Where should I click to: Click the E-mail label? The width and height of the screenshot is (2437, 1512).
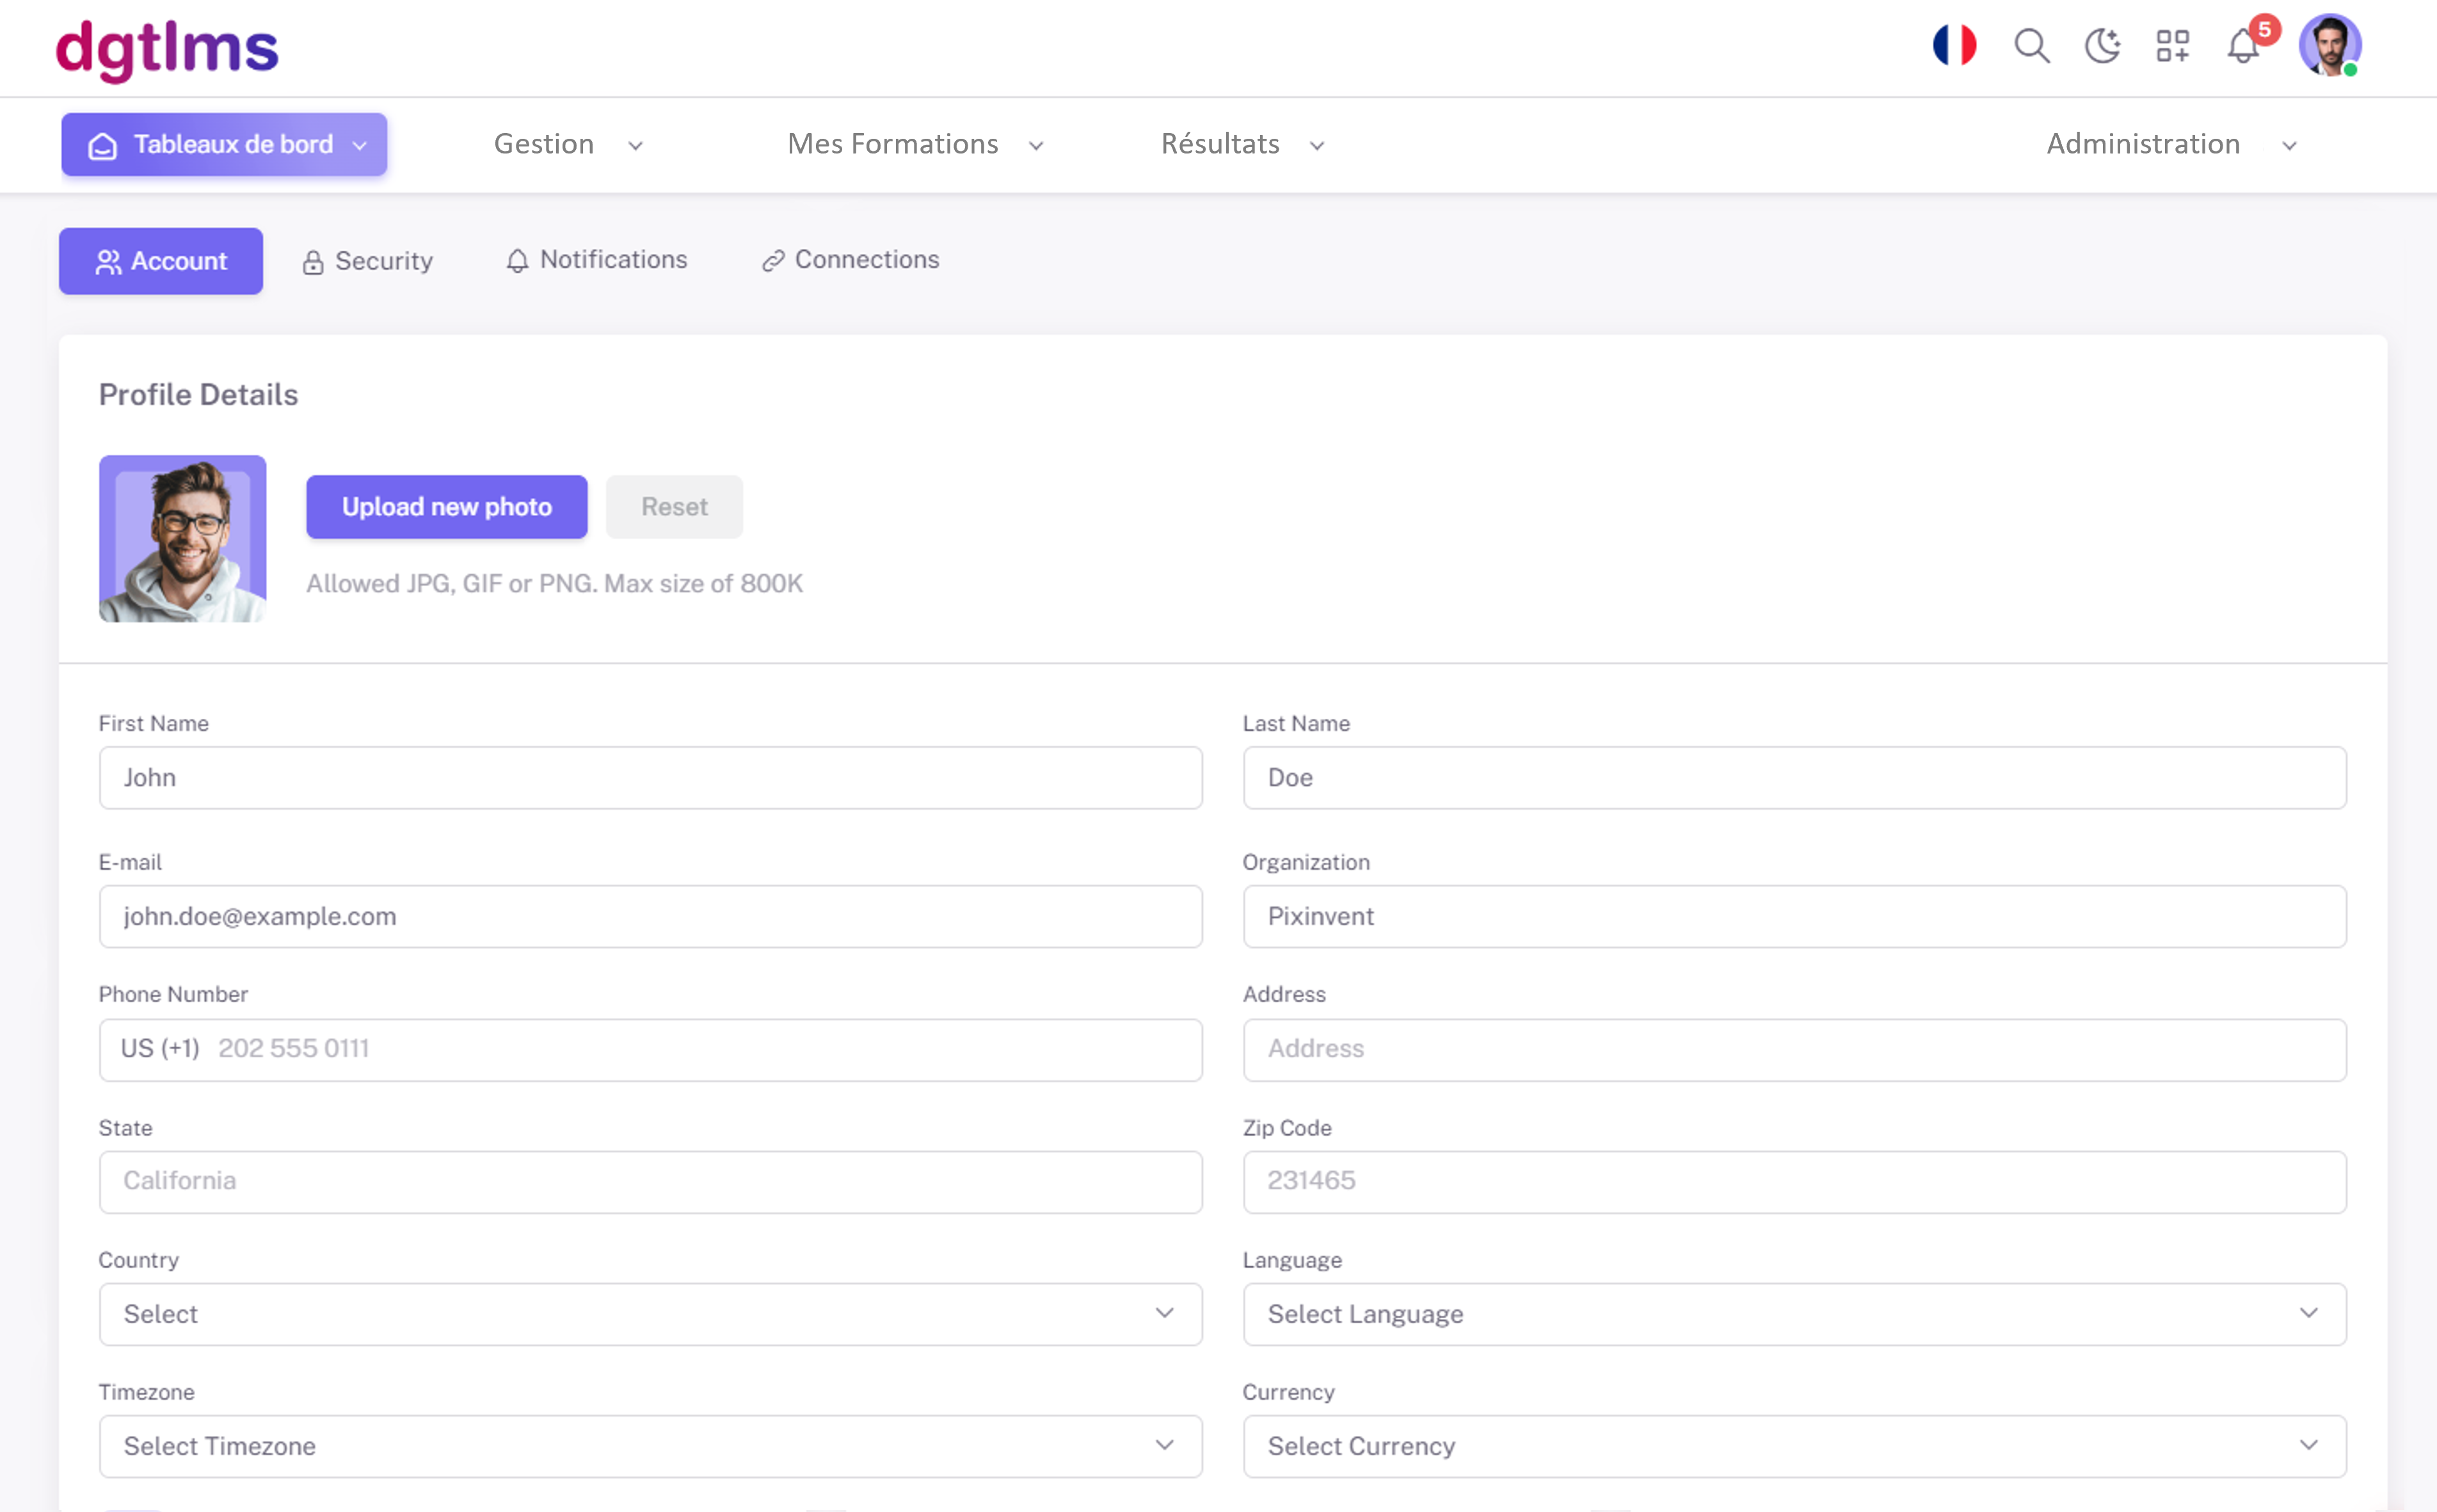tap(130, 863)
